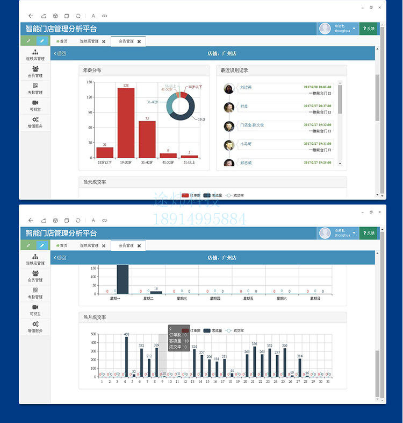Open 增值服务 gears sidebar item in 当月成交率 window
The height and width of the screenshot is (423, 403).
click(35, 327)
